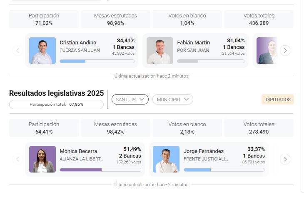Open the partially visible third candidate photo
Screen dimensions: 304x197
(x=267, y=51)
